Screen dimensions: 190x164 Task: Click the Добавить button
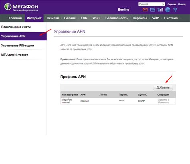tap(163, 87)
